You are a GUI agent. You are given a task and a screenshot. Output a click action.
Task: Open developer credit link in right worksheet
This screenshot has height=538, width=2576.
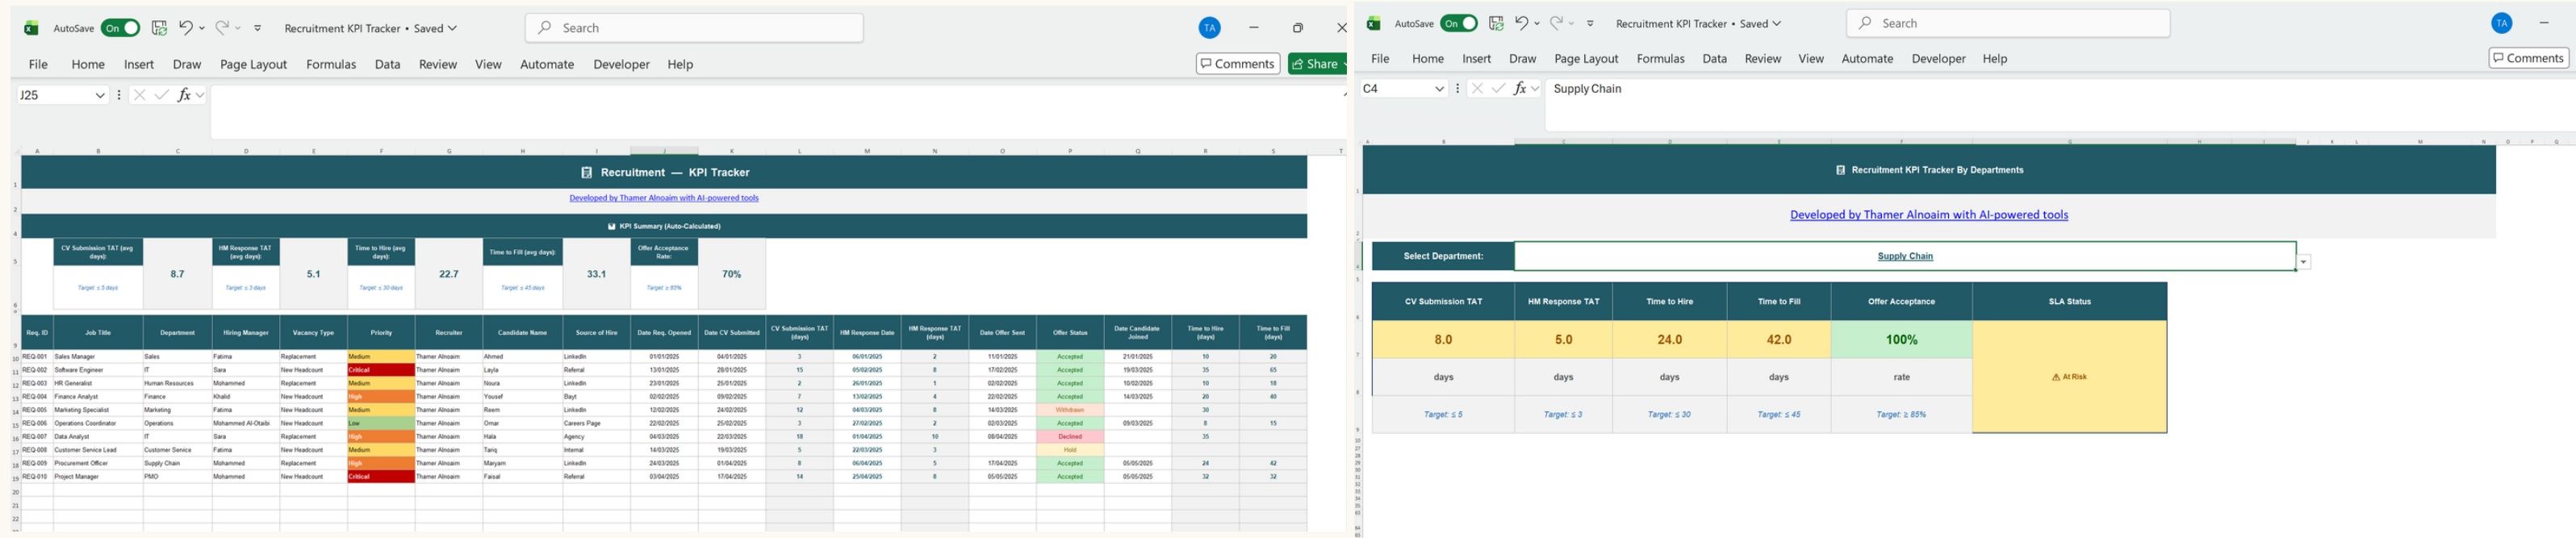[1929, 215]
